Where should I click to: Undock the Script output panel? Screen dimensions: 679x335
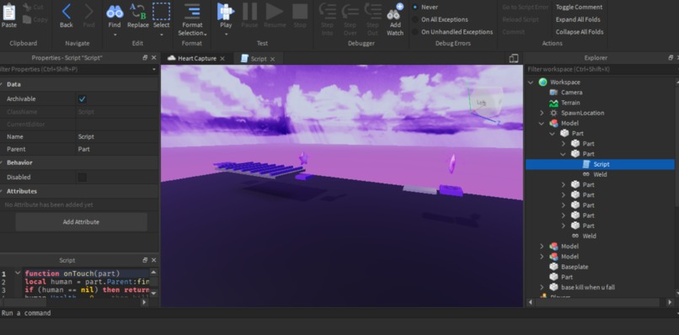point(145,260)
